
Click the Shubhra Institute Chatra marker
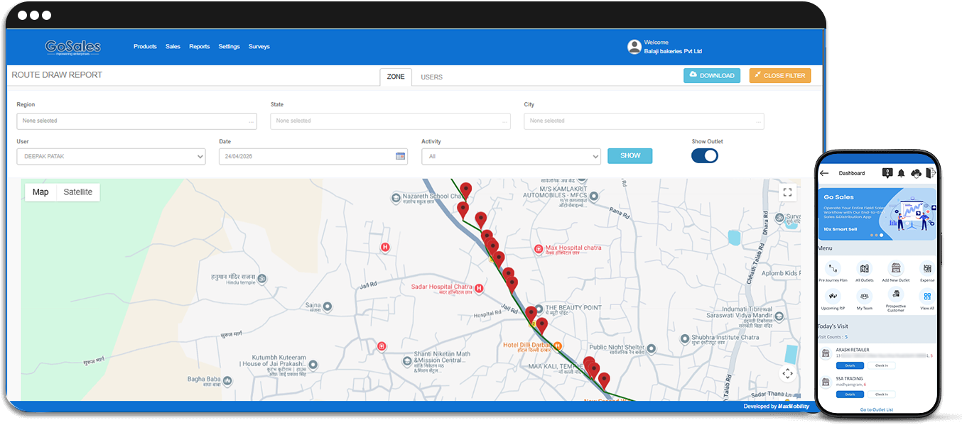click(685, 339)
